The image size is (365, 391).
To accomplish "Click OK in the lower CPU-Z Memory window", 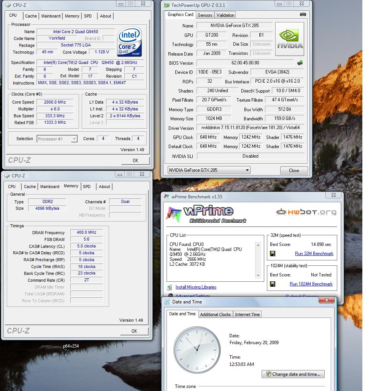I will [135, 331].
